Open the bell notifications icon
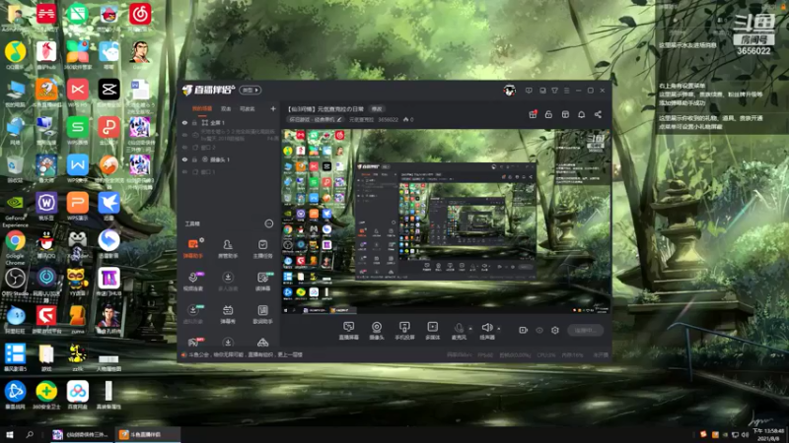 [581, 114]
